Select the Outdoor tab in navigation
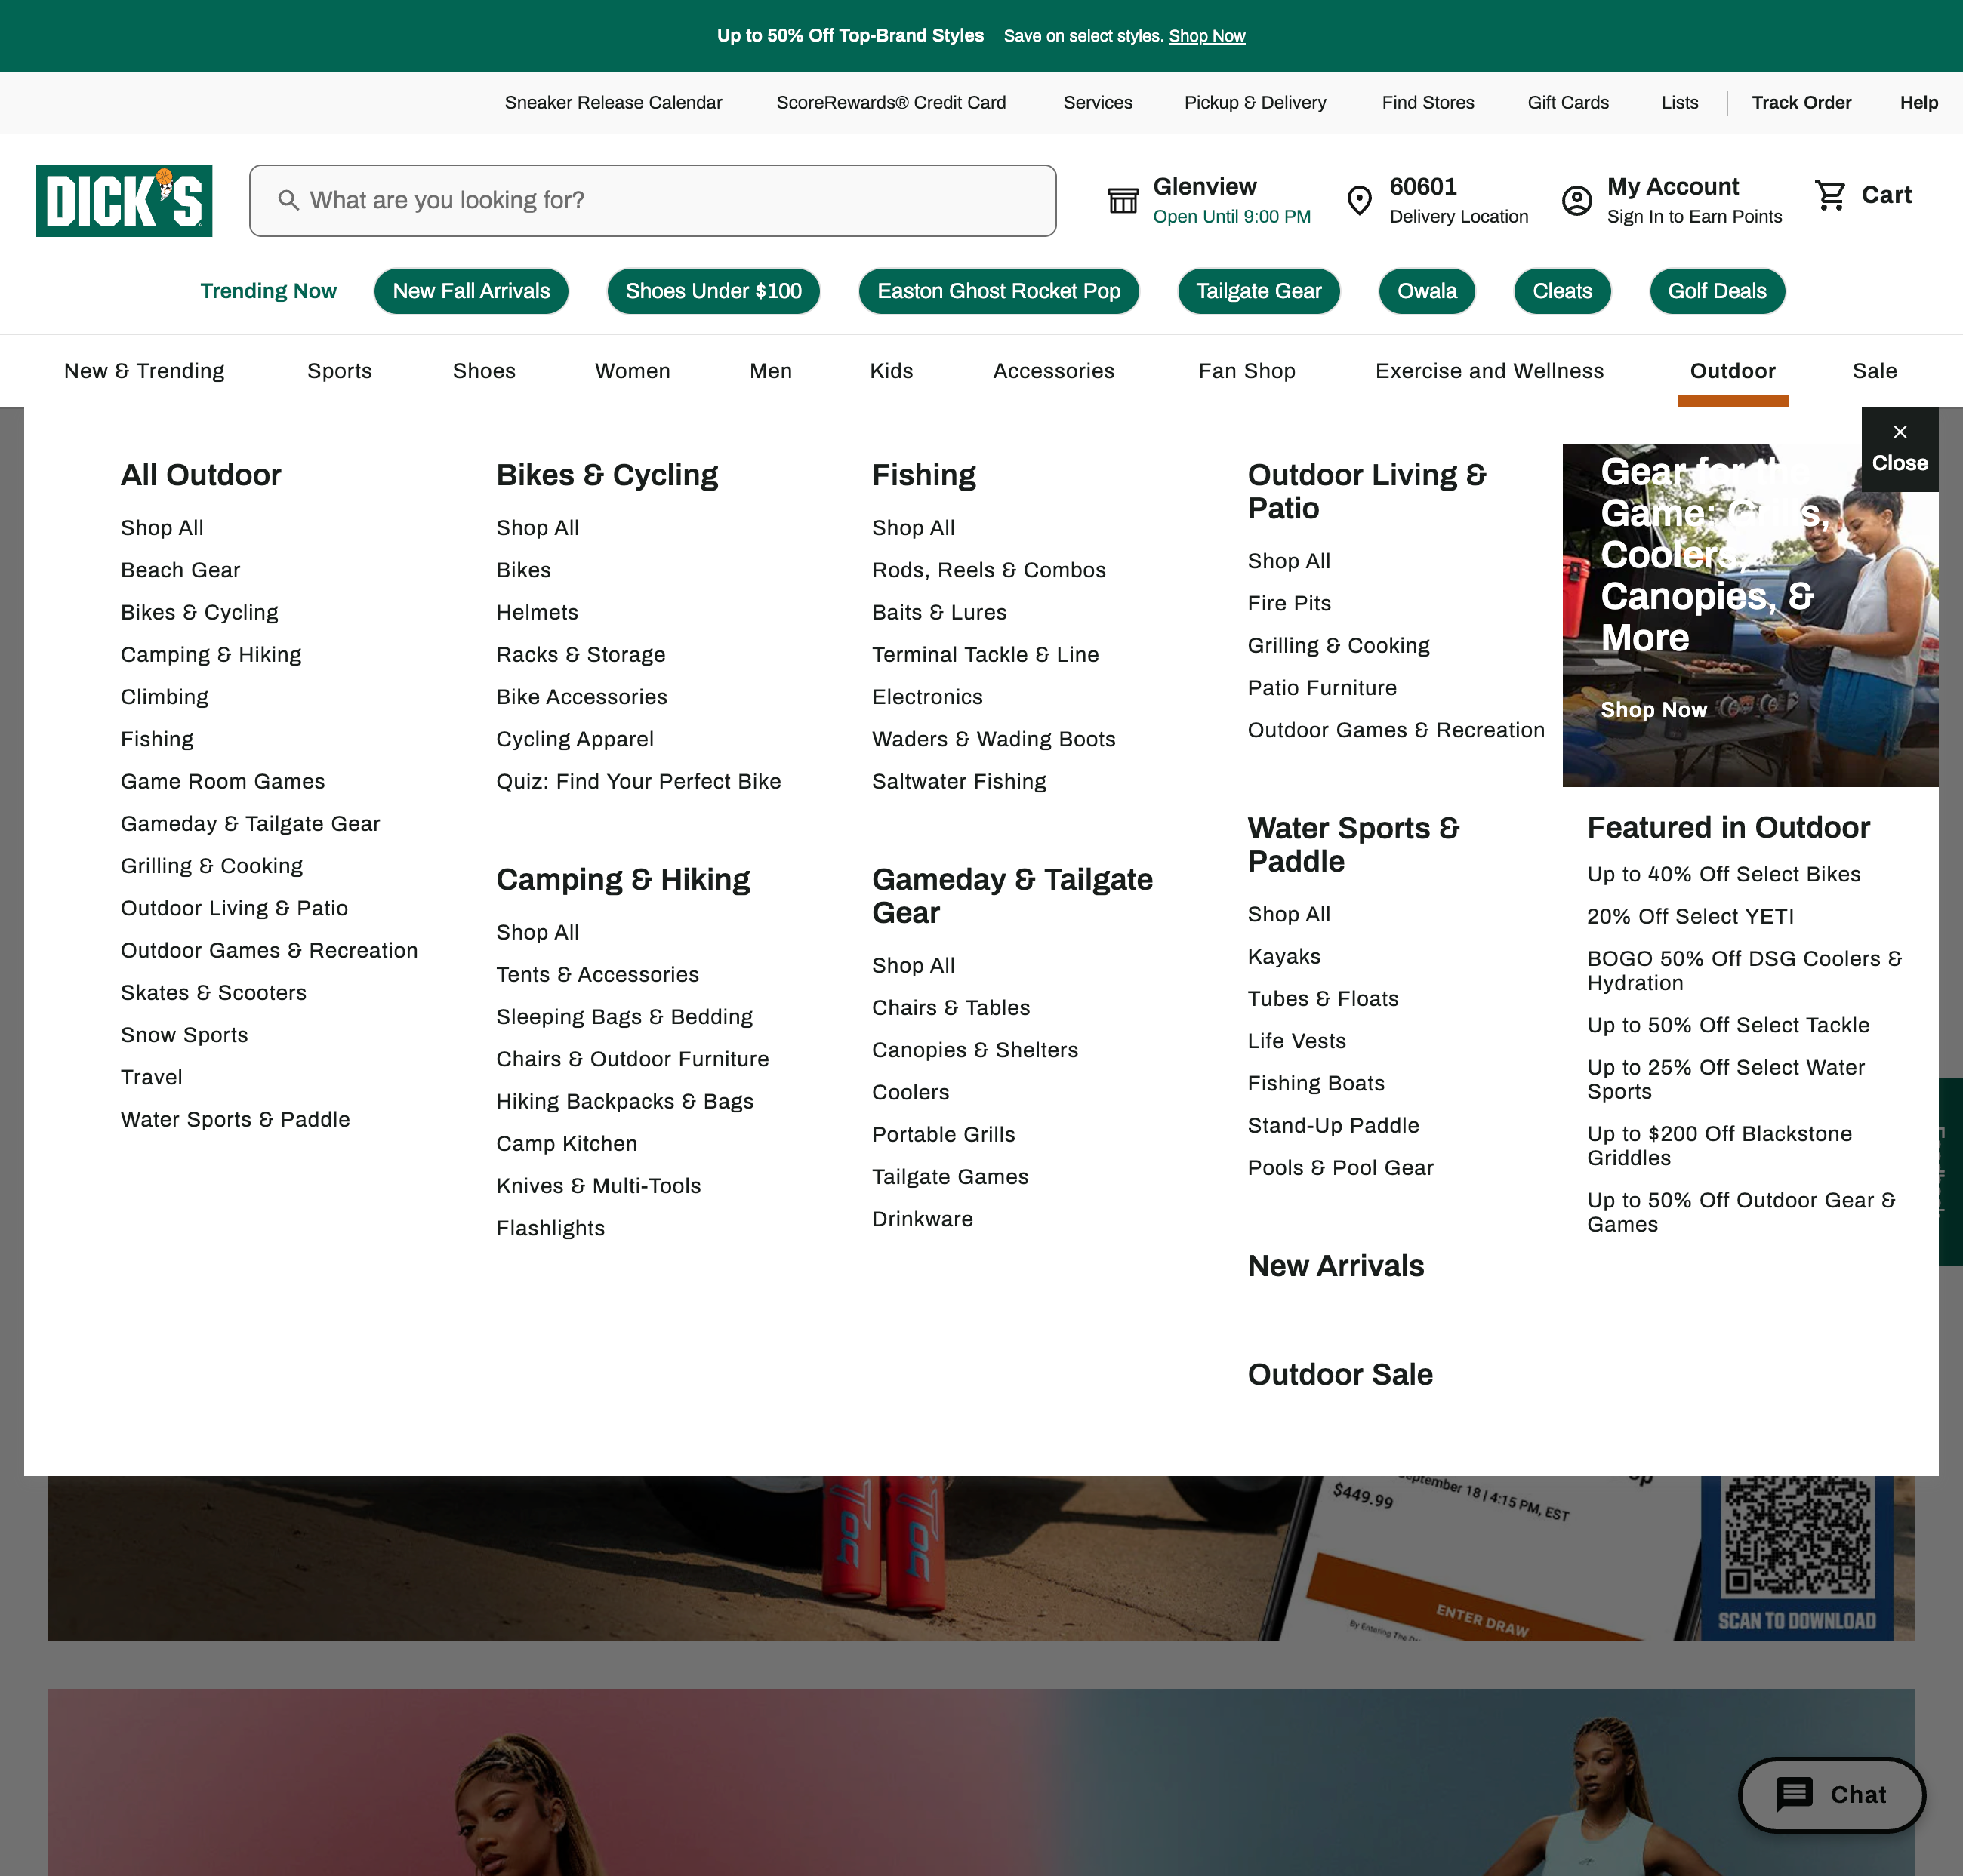The image size is (1963, 1876). click(x=1732, y=370)
